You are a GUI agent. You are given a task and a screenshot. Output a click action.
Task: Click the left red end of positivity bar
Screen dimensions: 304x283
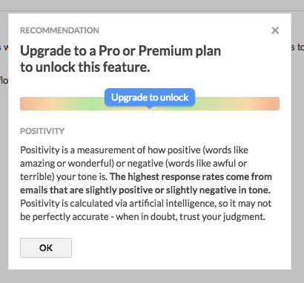(x=27, y=104)
